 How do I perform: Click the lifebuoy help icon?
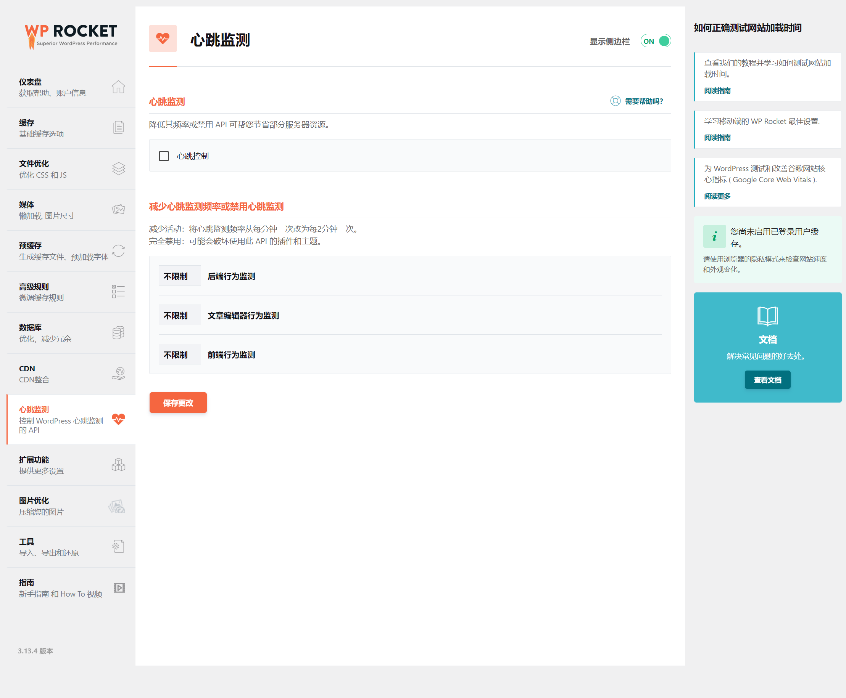pos(616,101)
